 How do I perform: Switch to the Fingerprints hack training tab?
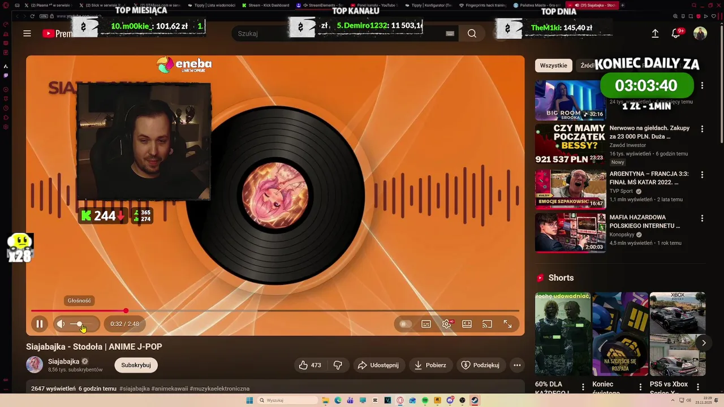coord(482,5)
